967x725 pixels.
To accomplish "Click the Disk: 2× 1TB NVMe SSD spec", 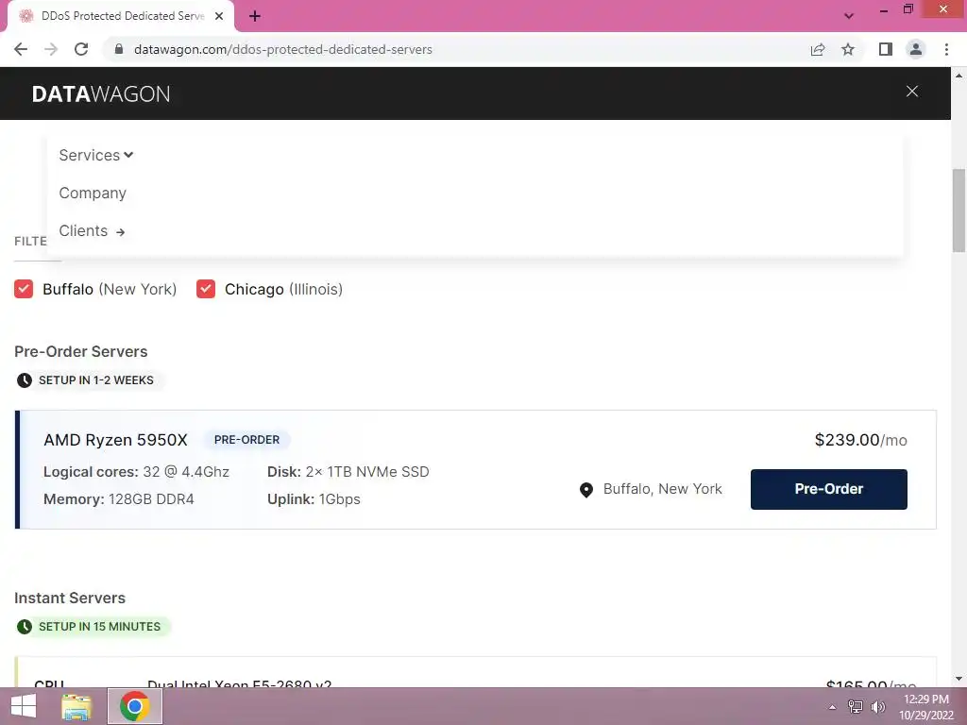I will (x=348, y=472).
